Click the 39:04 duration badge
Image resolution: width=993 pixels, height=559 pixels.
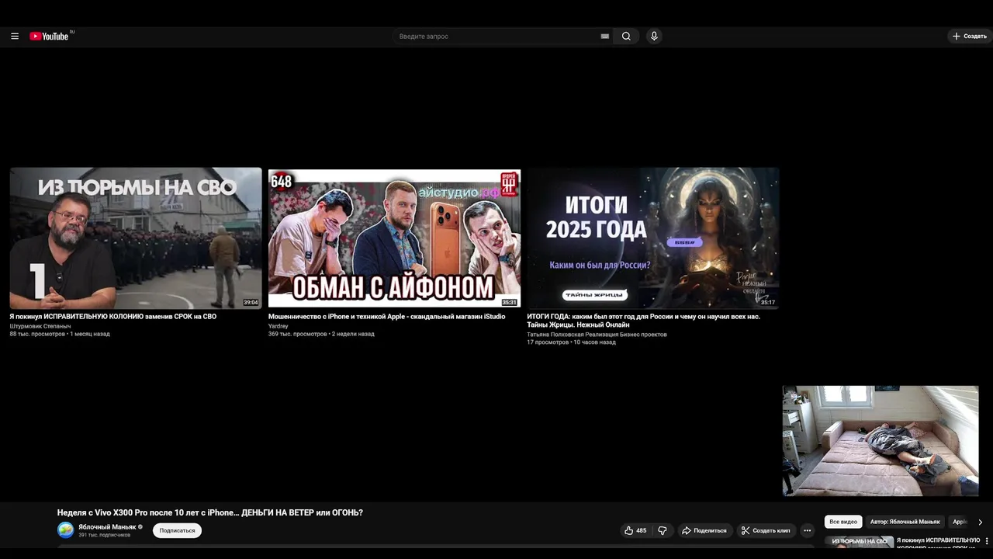[x=251, y=303]
